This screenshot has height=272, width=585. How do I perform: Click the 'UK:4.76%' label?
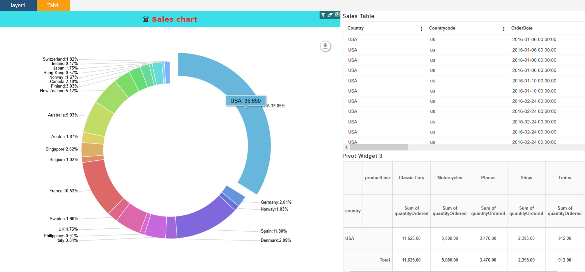pyautogui.click(x=68, y=230)
